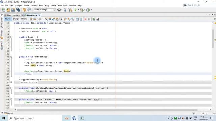Close the DBconnect.java tab
Viewport: 216px width, 121px height.
[22, 15]
